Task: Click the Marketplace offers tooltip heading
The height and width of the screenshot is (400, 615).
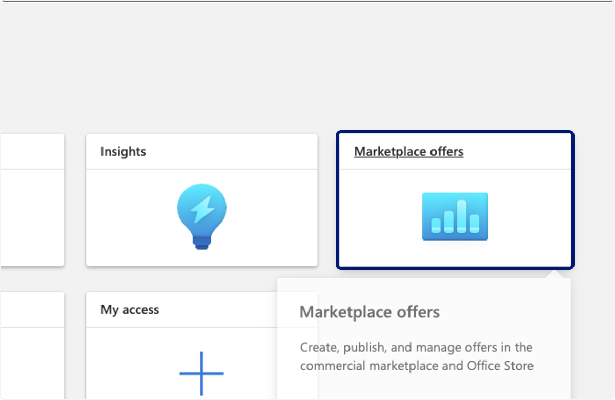Action: point(370,312)
